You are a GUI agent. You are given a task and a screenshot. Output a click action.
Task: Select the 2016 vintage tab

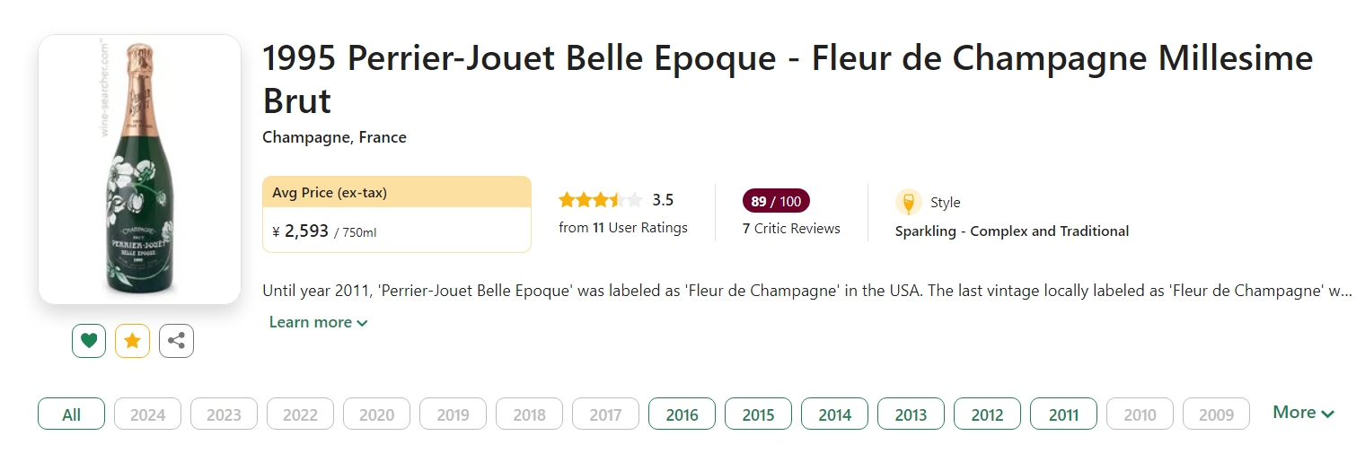point(682,414)
